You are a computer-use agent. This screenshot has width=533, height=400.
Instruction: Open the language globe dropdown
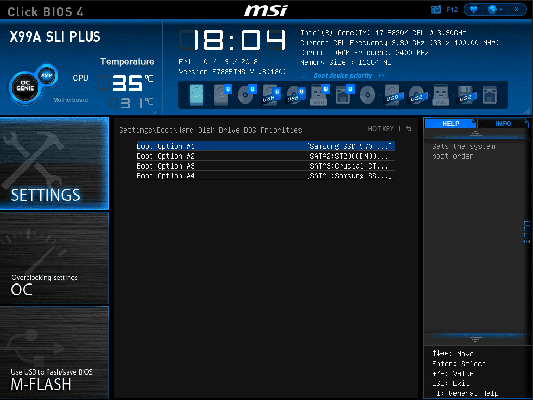[495, 9]
